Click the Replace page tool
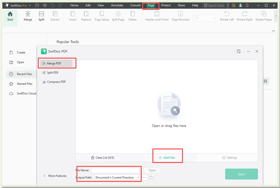The image size is (280, 188). coord(86,16)
